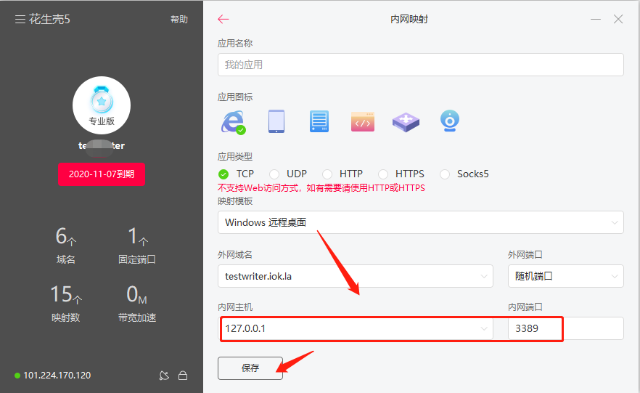Open the 映射模板 Windows 远程桌面 dropdown
Viewport: 640px width, 393px height.
point(420,222)
